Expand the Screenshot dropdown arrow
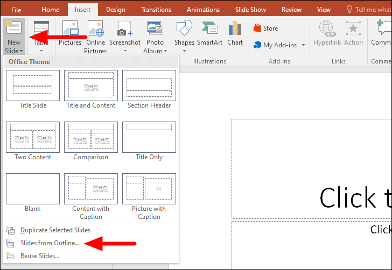 coord(125,51)
